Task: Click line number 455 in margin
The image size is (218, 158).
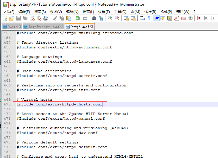Action: pos(7,33)
